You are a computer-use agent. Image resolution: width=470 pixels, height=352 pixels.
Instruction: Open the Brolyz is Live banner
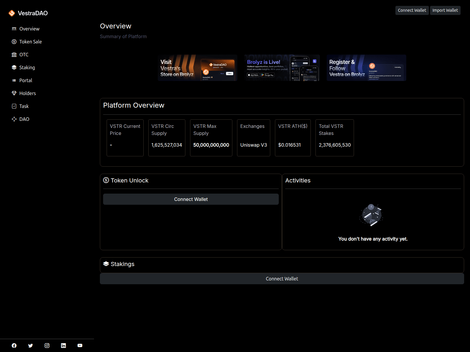[x=282, y=68]
